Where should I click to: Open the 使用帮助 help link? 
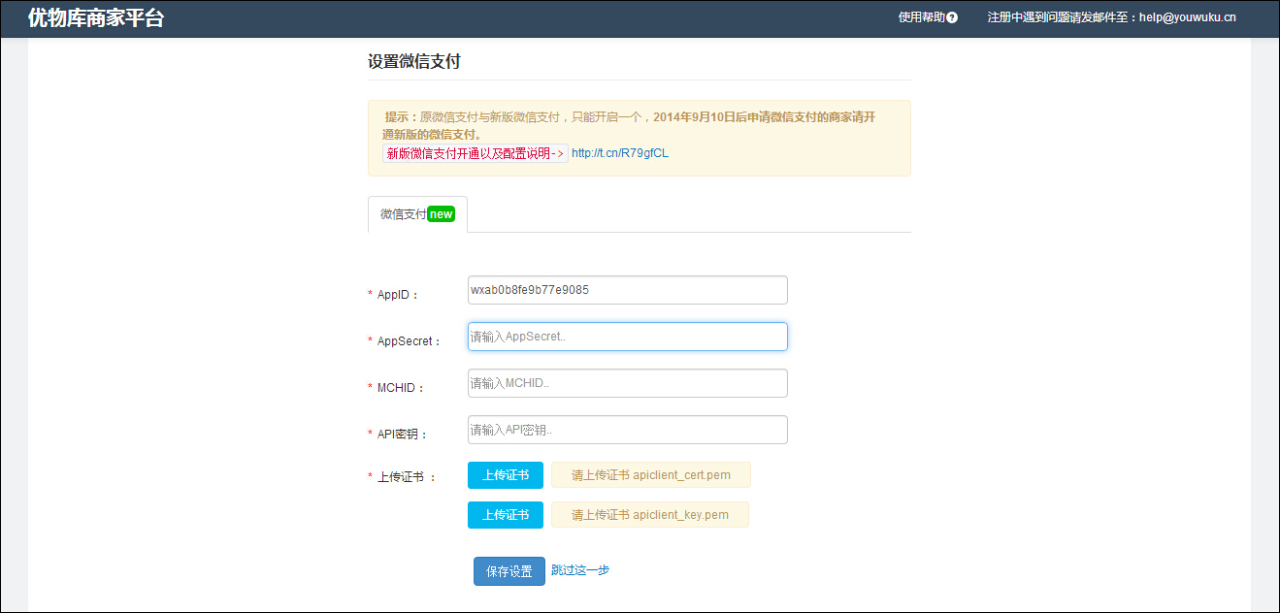coord(921,17)
